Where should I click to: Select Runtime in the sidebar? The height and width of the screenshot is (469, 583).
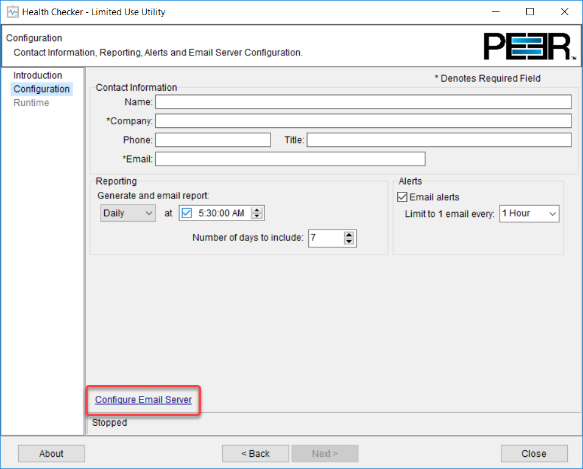click(31, 102)
